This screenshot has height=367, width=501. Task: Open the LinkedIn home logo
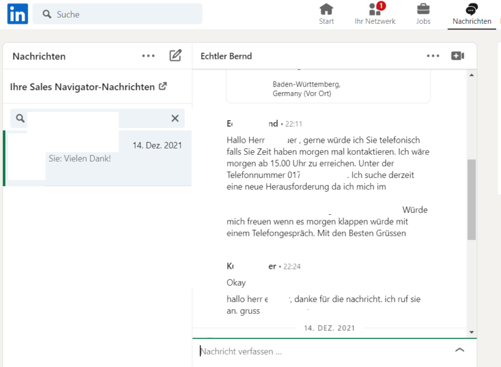tap(16, 14)
